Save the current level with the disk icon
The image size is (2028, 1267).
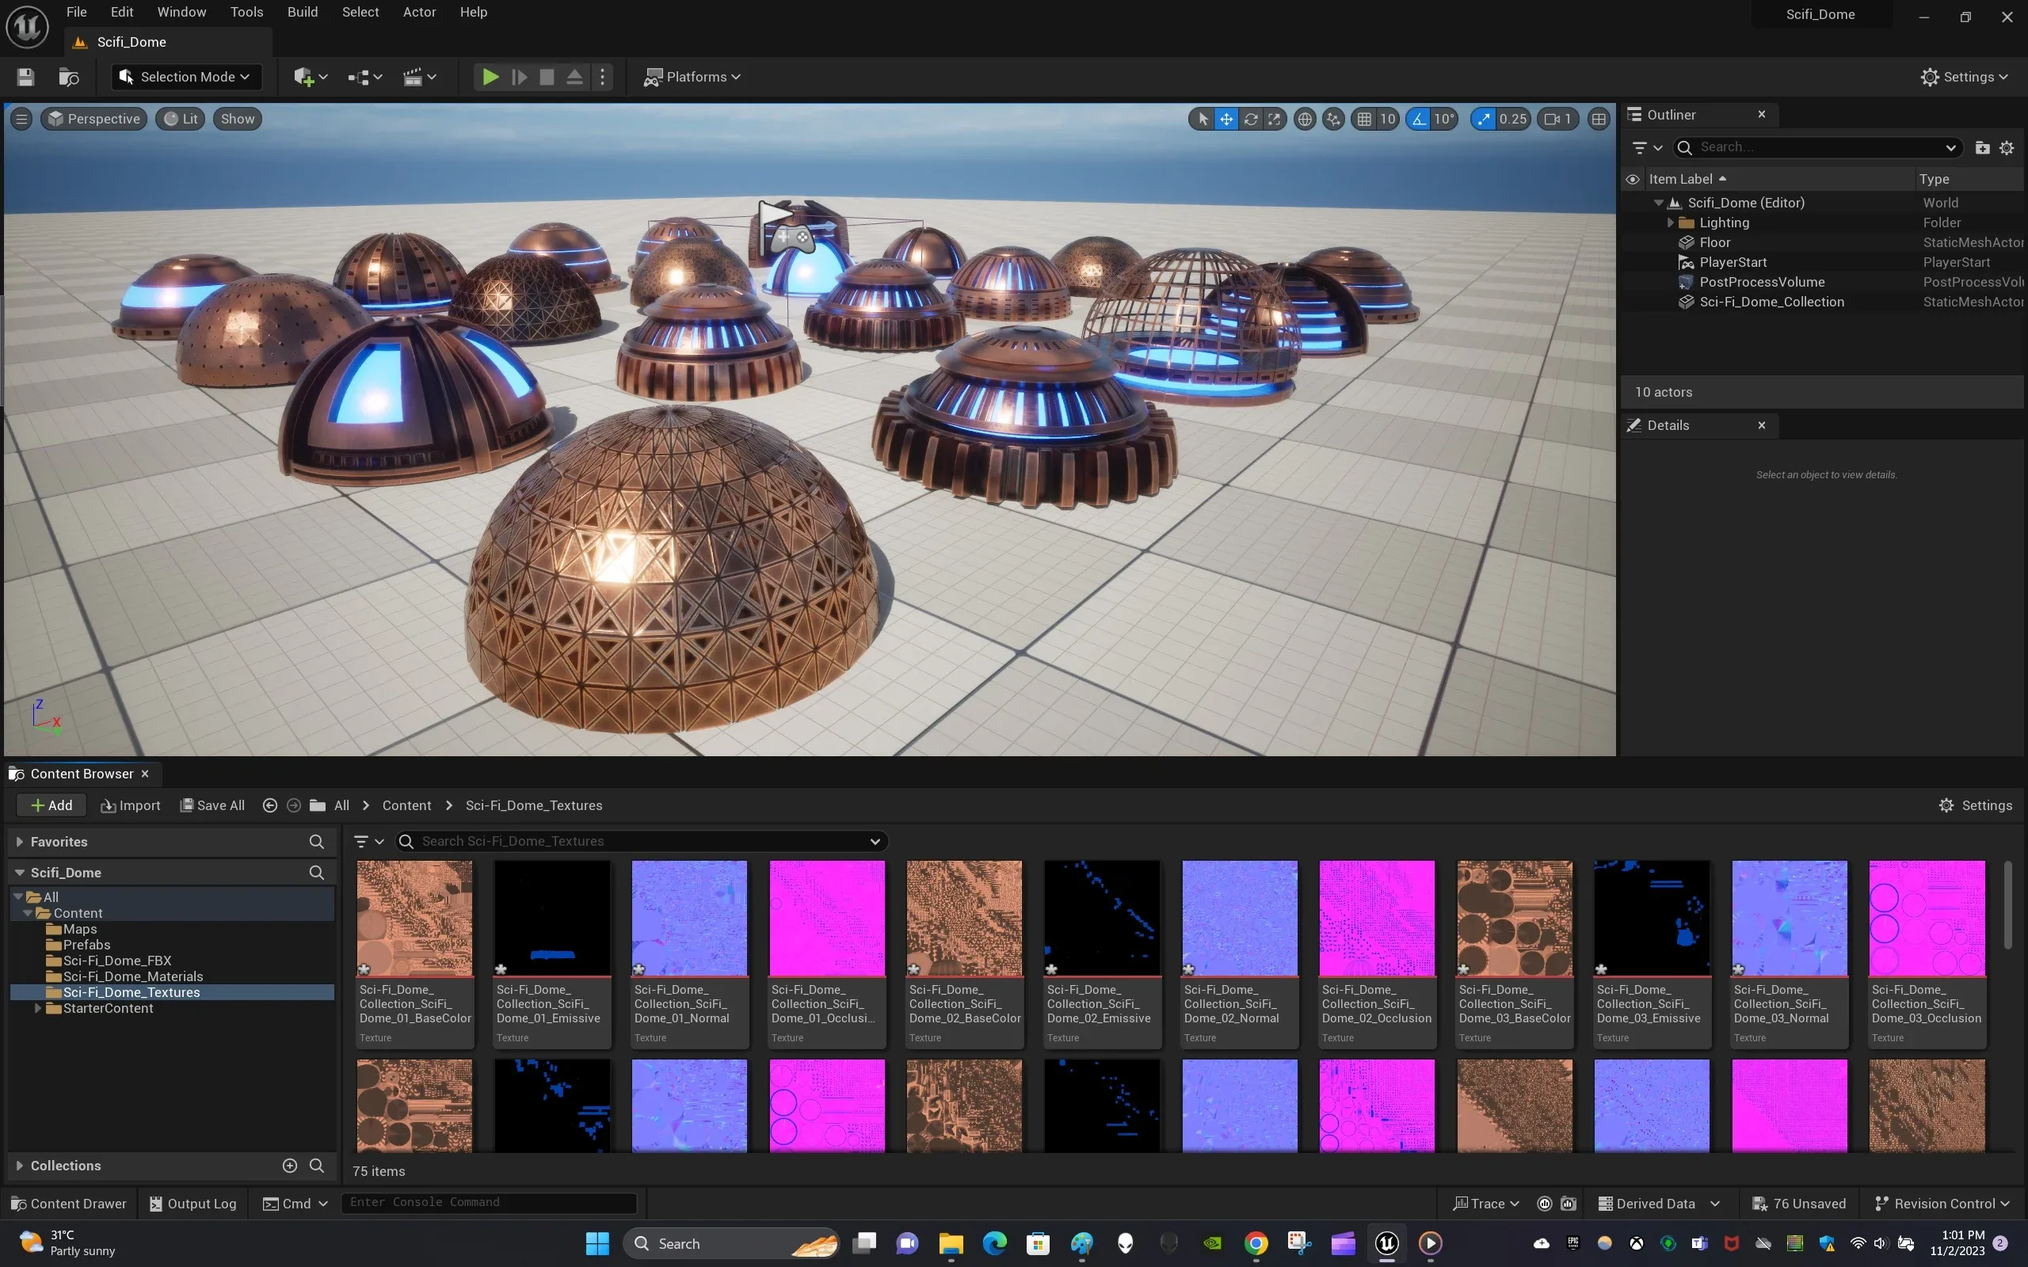click(25, 77)
